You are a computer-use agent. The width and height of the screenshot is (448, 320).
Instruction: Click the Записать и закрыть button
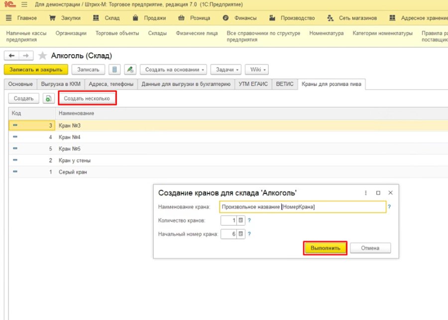click(36, 70)
